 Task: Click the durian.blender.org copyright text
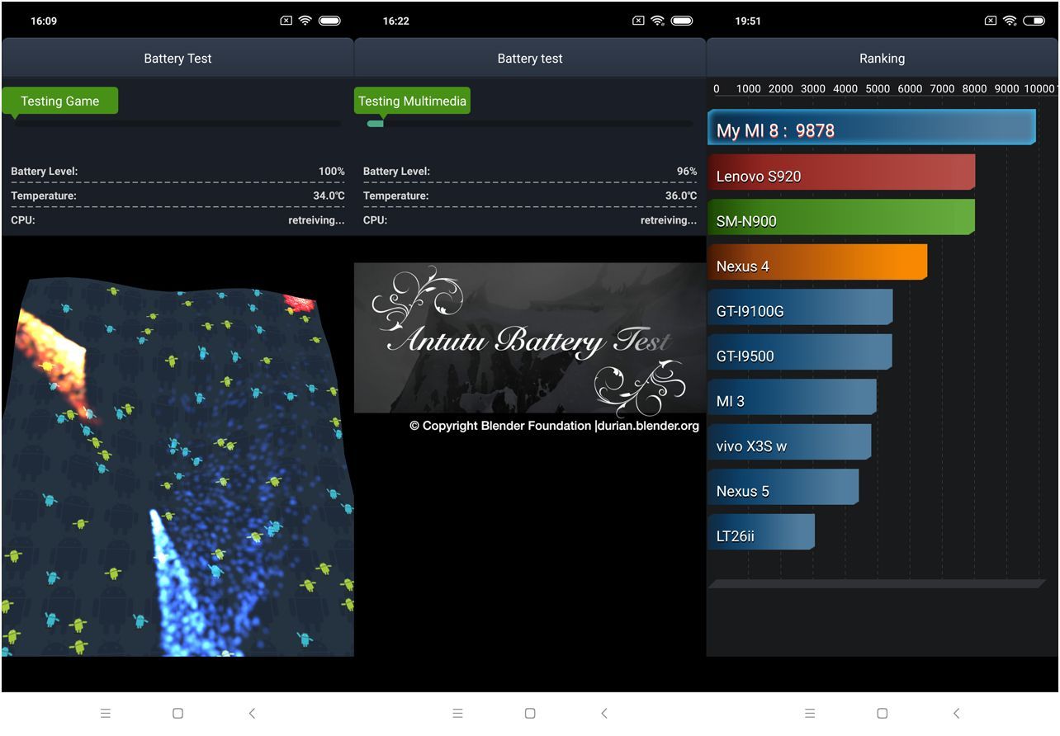click(x=554, y=426)
